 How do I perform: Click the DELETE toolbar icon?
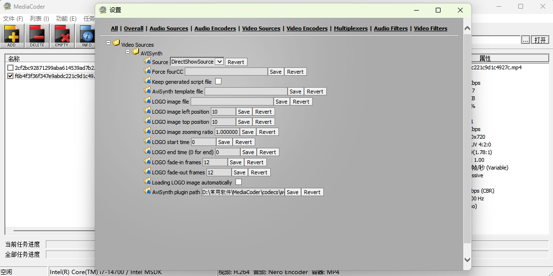37,36
